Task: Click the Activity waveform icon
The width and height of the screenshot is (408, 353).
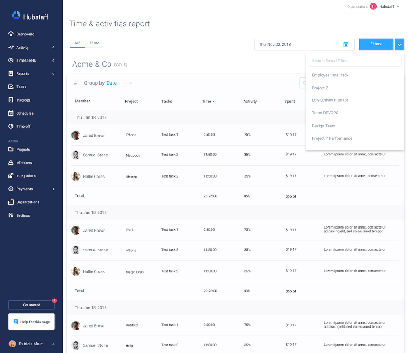Action: 11,47
